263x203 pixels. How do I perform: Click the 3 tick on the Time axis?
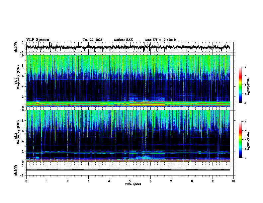(x=88, y=181)
